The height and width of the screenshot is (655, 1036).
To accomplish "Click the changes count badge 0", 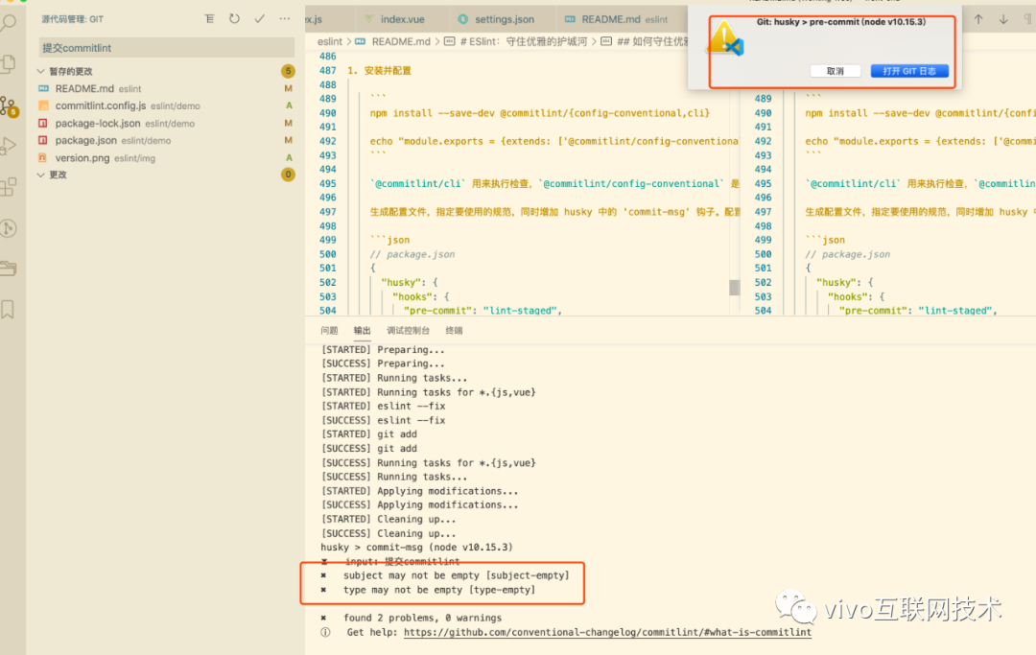I will point(288,175).
